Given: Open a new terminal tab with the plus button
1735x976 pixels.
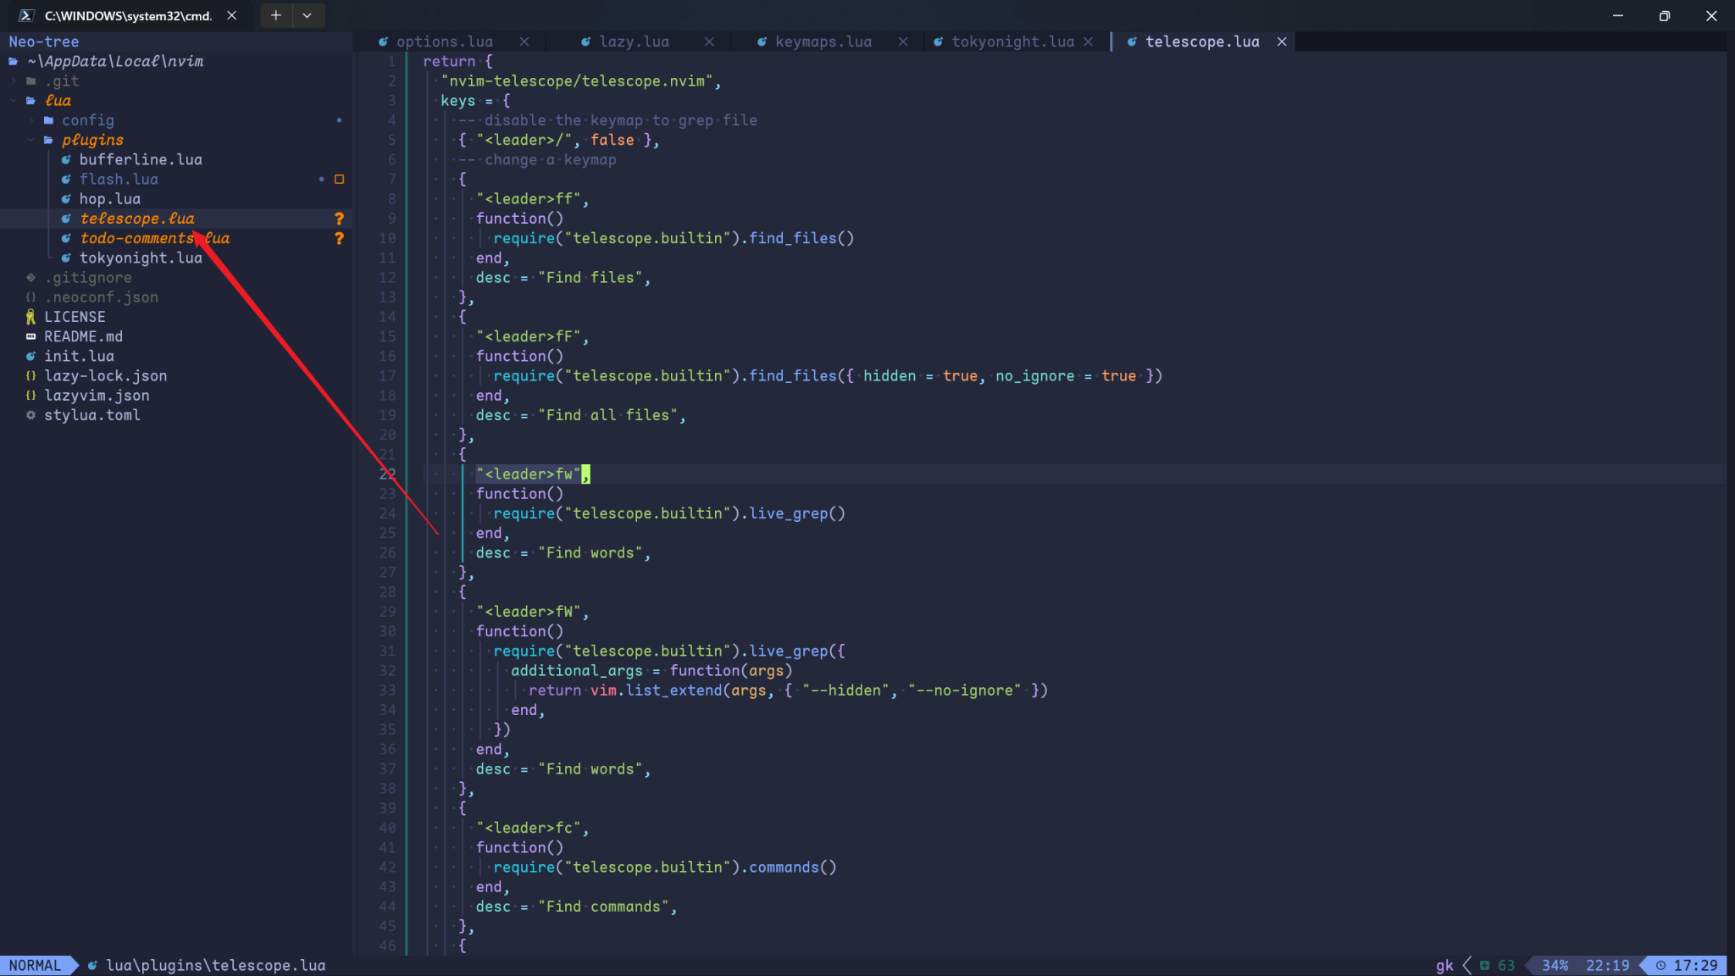Looking at the screenshot, I should click(x=275, y=14).
